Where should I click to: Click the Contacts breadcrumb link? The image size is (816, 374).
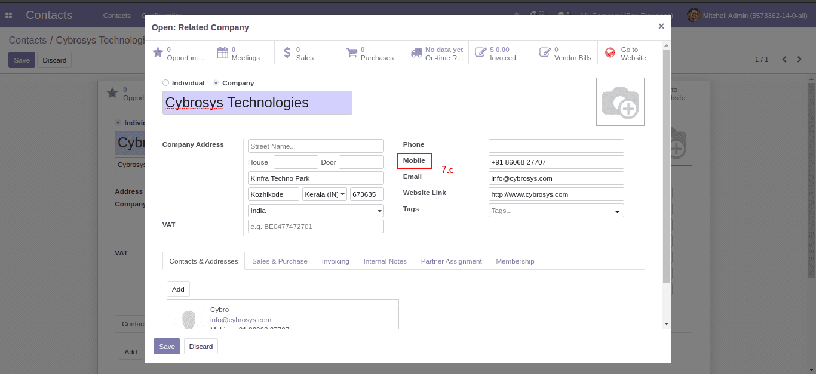27,40
